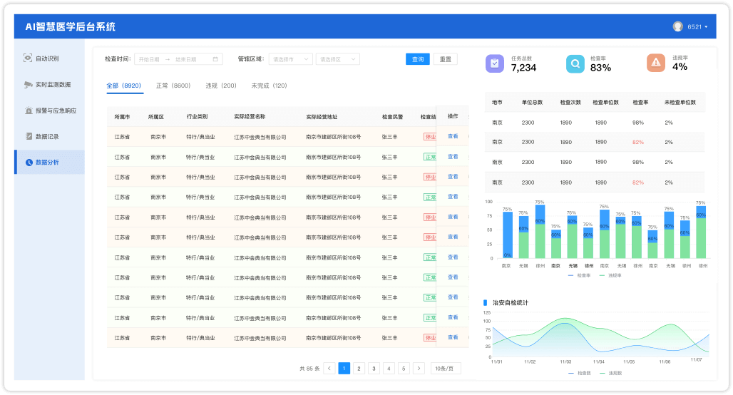
Task: Click the user avatar icon
Action: click(x=677, y=26)
